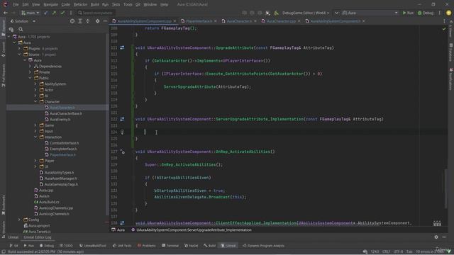The image size is (454, 255).
Task: Open the Tools menu
Action: (x=128, y=4)
